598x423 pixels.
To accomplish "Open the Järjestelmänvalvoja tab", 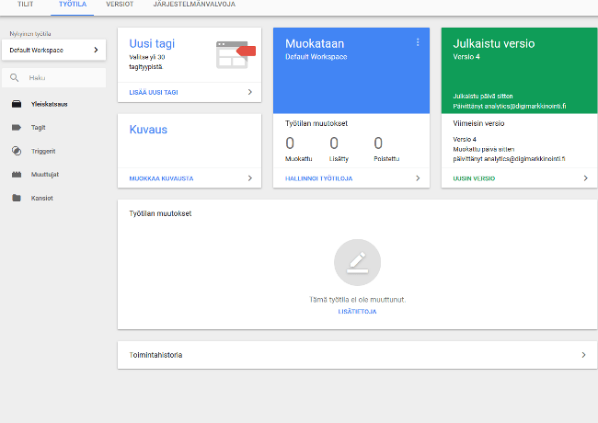I will coord(194,5).
